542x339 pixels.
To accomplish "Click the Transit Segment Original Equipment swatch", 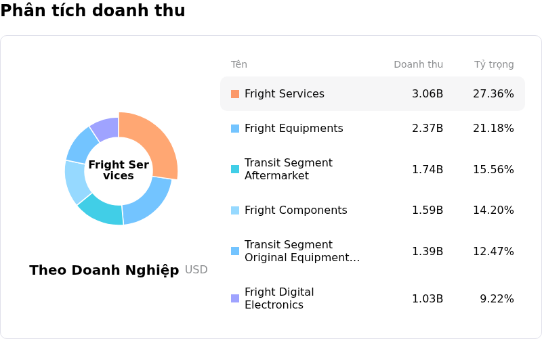I will click(x=235, y=251).
